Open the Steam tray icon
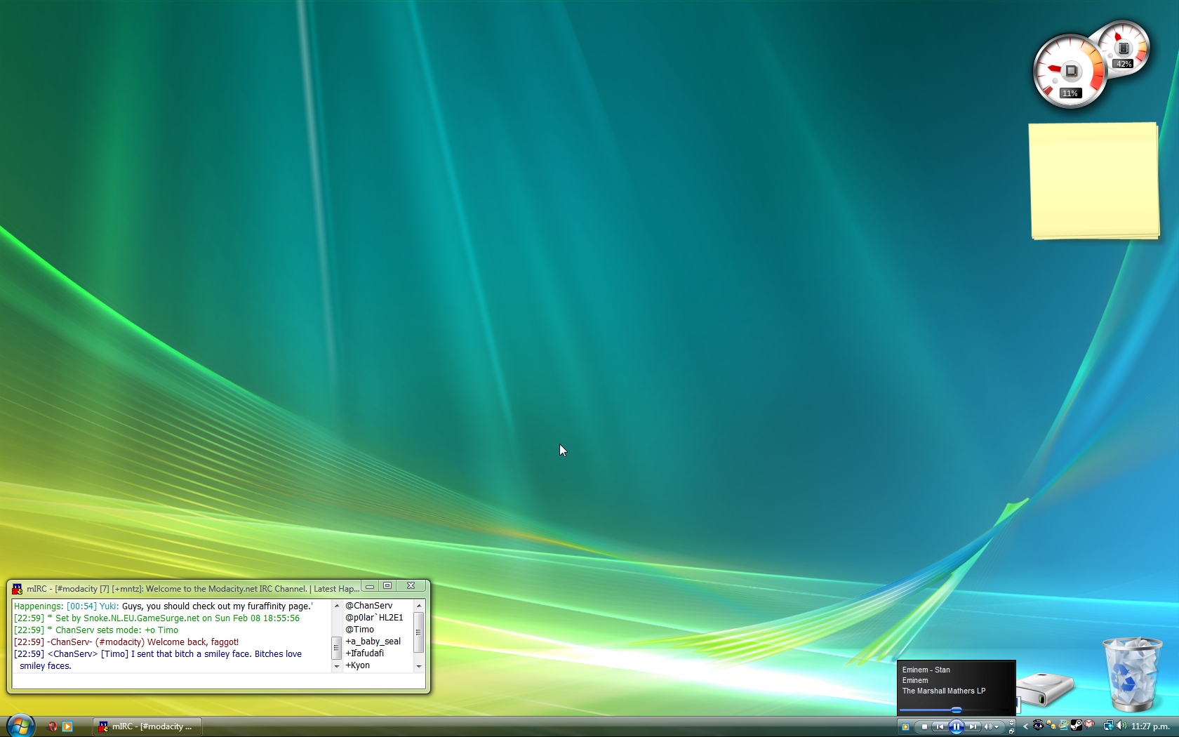The width and height of the screenshot is (1179, 737). (x=1076, y=726)
